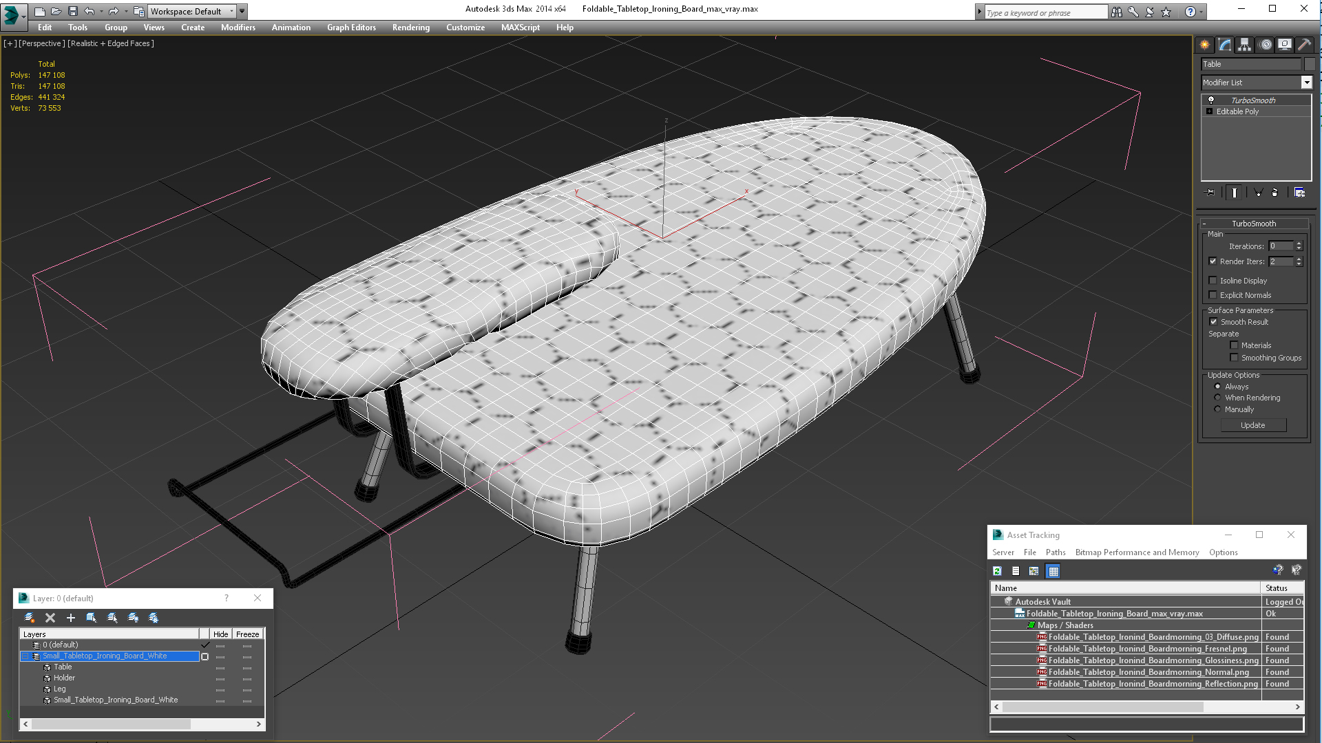Click the Perspective viewport label
This screenshot has width=1322, height=743.
tap(42, 43)
